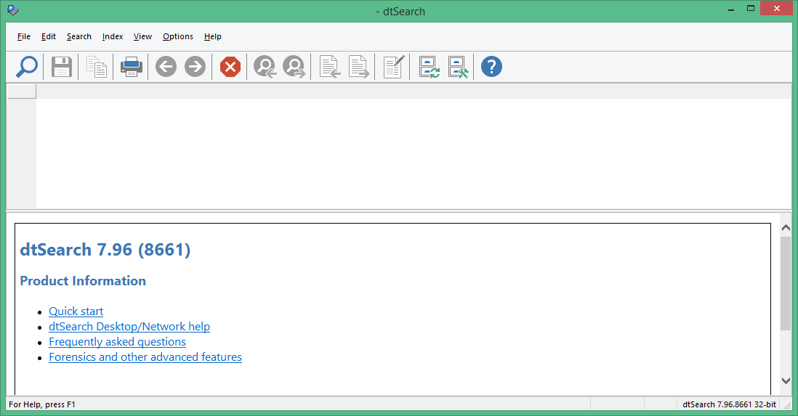The height and width of the screenshot is (416, 798).
Task: Open next document icon
Action: 358,67
